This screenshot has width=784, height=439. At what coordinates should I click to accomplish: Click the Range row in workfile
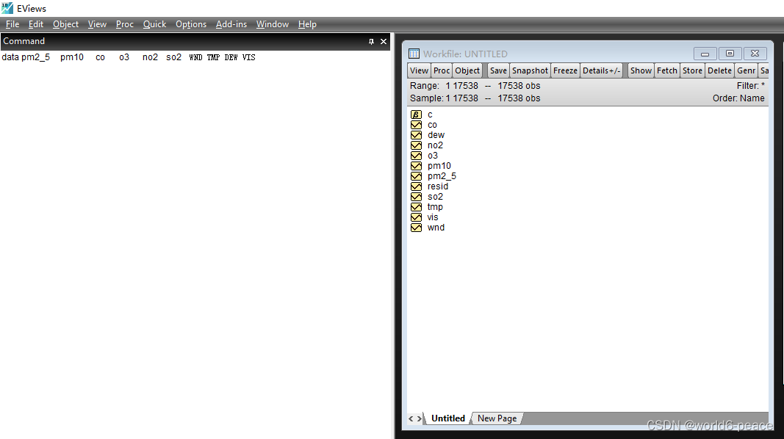[x=475, y=86]
